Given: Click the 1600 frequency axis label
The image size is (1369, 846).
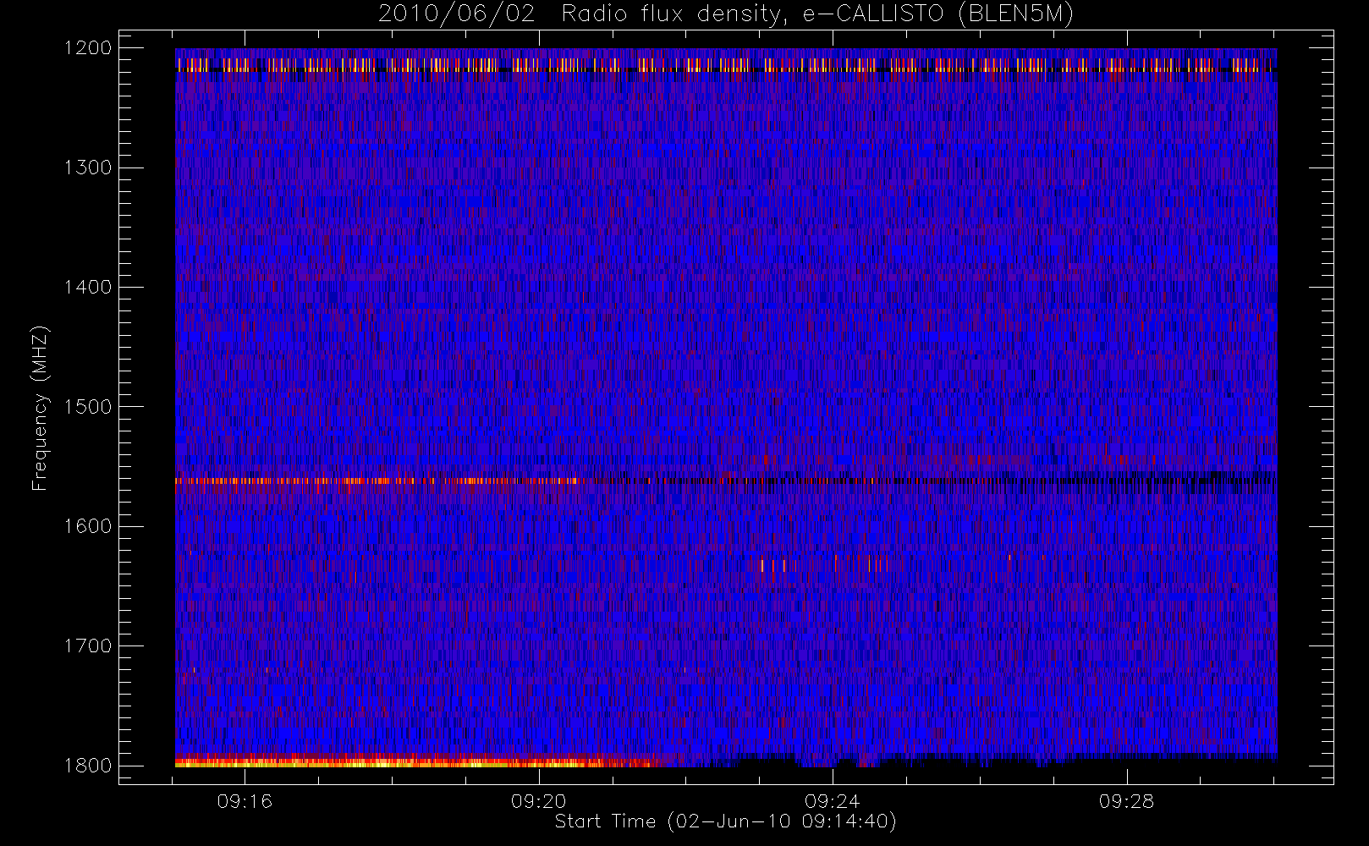Looking at the screenshot, I should (88, 526).
